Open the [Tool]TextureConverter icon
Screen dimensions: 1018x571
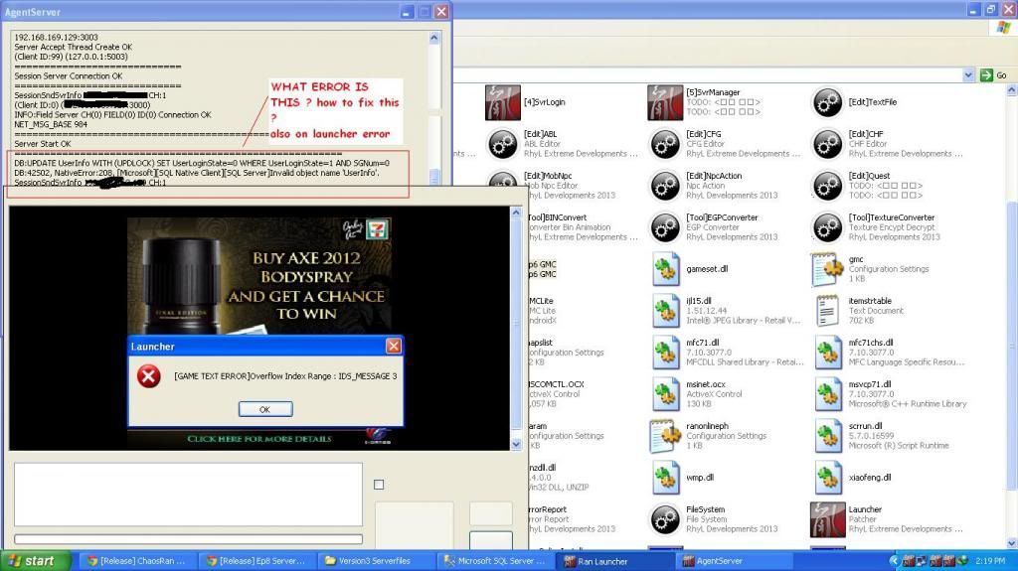click(827, 228)
